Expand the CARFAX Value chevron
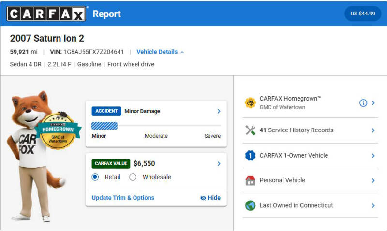This screenshot has width=387, height=231. [219, 164]
